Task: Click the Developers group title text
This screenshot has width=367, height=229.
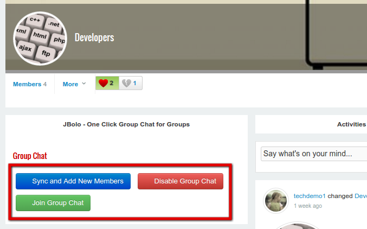Action: click(94, 37)
